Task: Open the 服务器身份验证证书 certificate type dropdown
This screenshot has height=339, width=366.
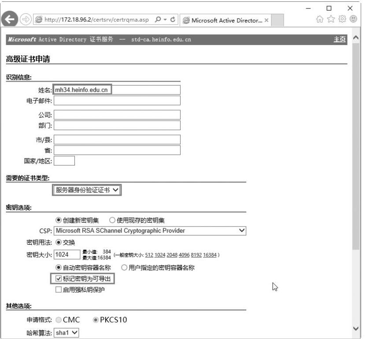Action: (87, 190)
